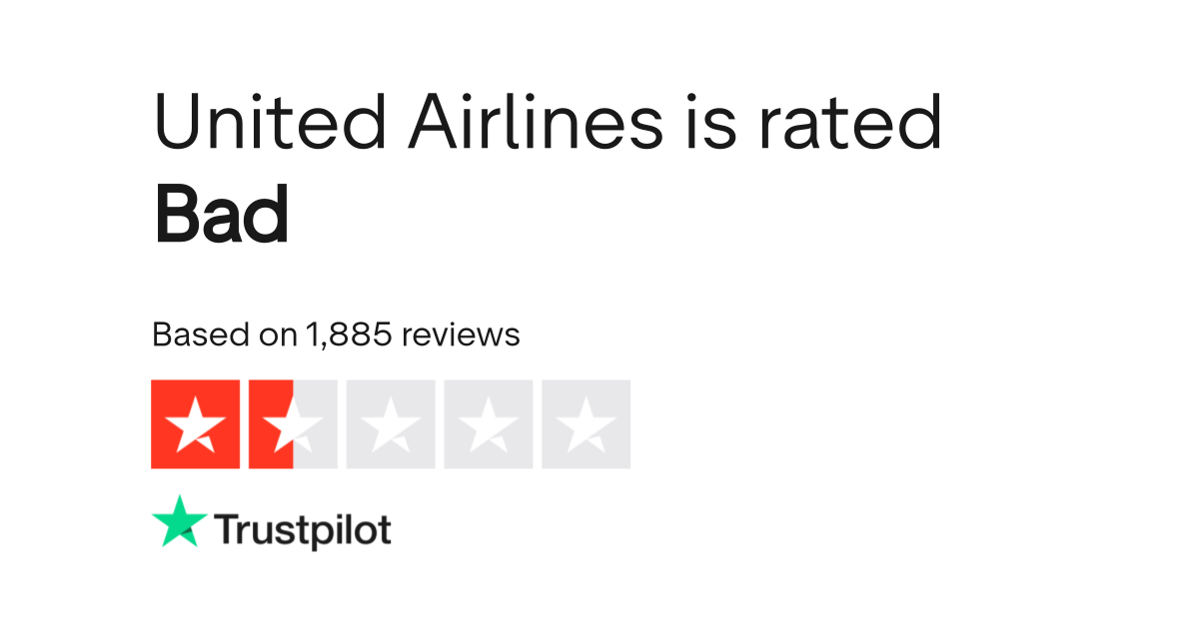Screen dimensions: 1199x626
Task: Click the word "reviews" below the heading
Action: click(x=461, y=334)
